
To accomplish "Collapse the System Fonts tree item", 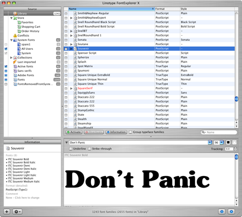I will (x=12, y=40).
